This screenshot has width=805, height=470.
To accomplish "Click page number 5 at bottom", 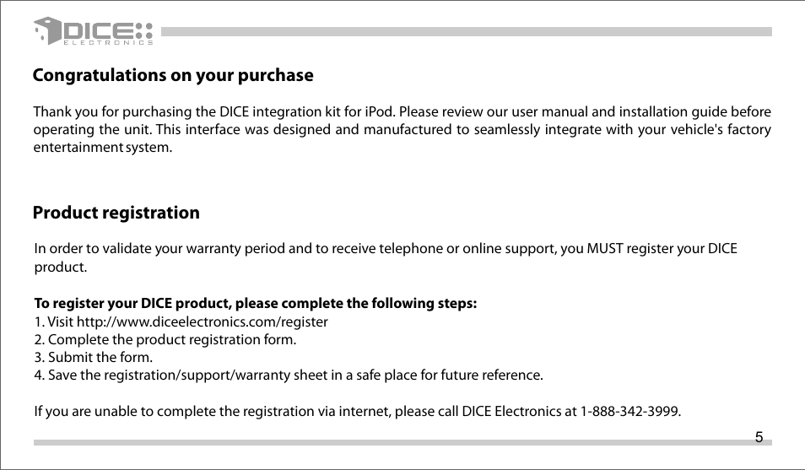I will tap(759, 437).
